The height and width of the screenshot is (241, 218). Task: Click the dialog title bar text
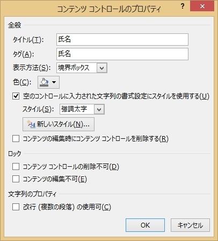[109, 9]
